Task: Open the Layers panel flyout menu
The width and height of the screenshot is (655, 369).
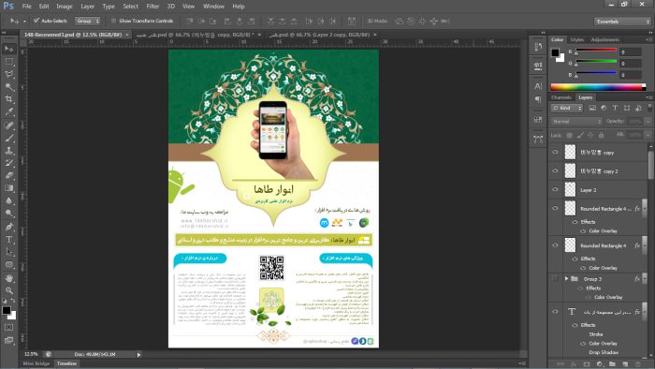Action: point(648,97)
